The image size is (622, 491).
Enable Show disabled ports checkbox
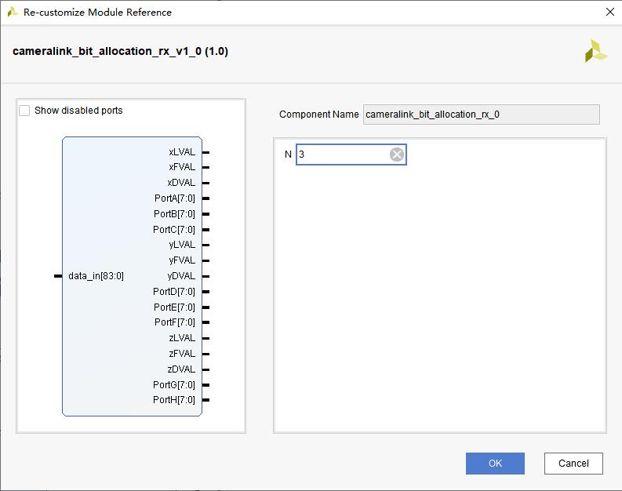24,111
